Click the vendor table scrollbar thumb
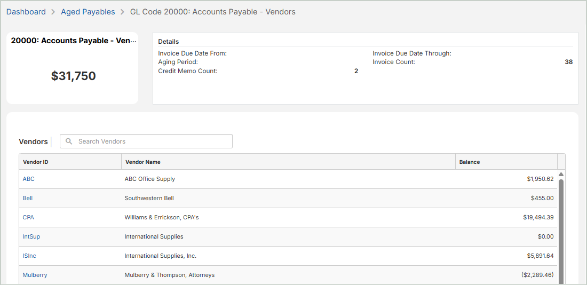The height and width of the screenshot is (285, 587). [561, 229]
